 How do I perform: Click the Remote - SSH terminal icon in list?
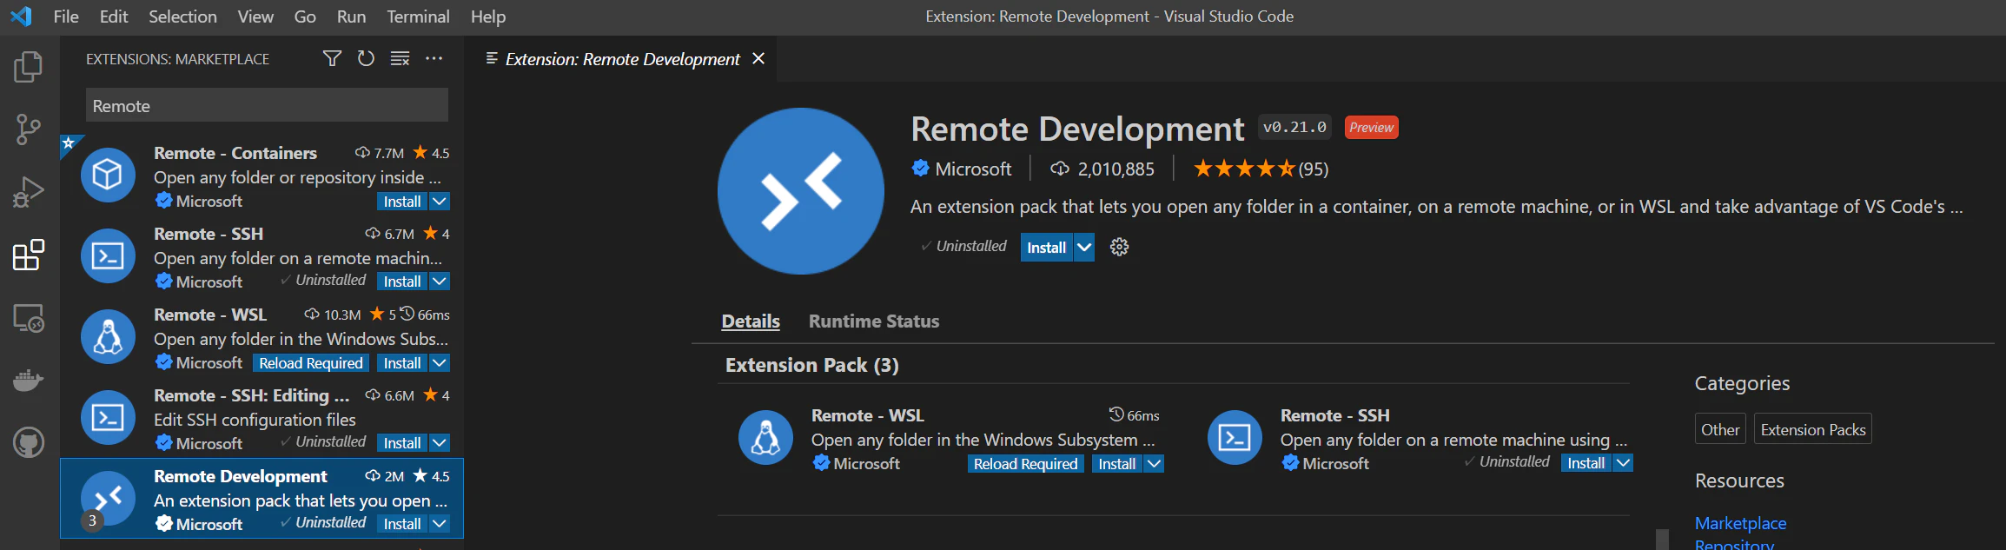click(108, 255)
